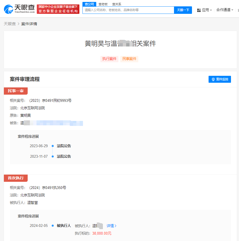Open the 案件监控 button
Image resolution: width=239 pixels, height=241 pixels.
(x=220, y=79)
